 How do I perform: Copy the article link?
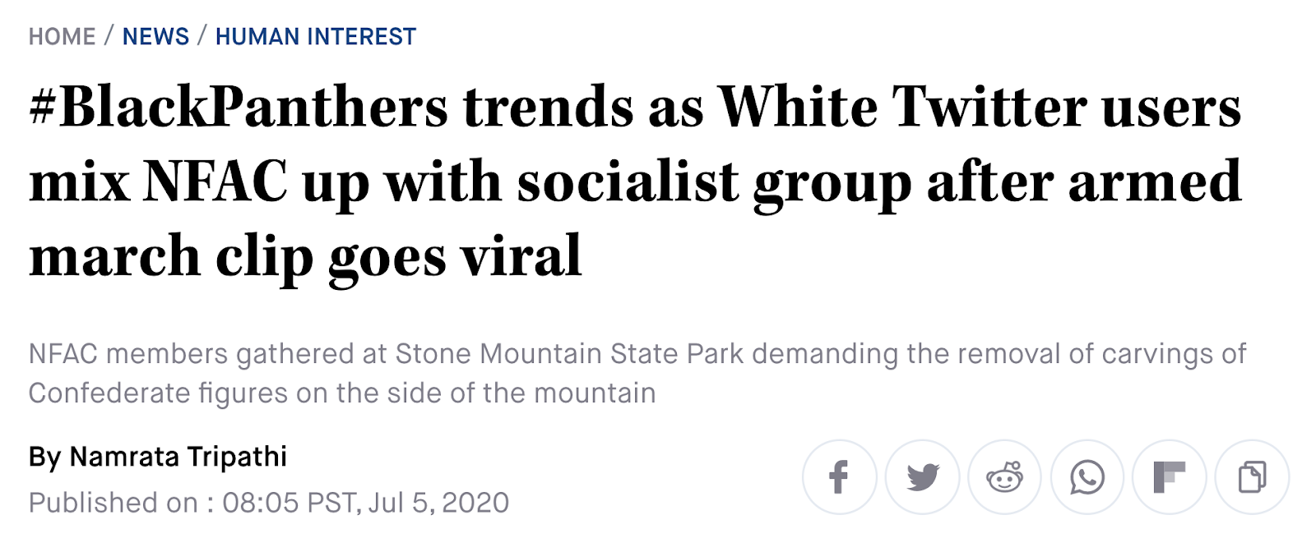tap(1252, 477)
